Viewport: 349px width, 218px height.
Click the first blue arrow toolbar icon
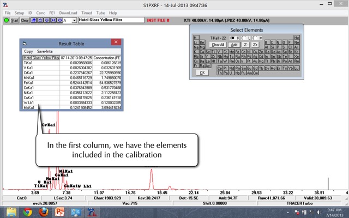33,20
